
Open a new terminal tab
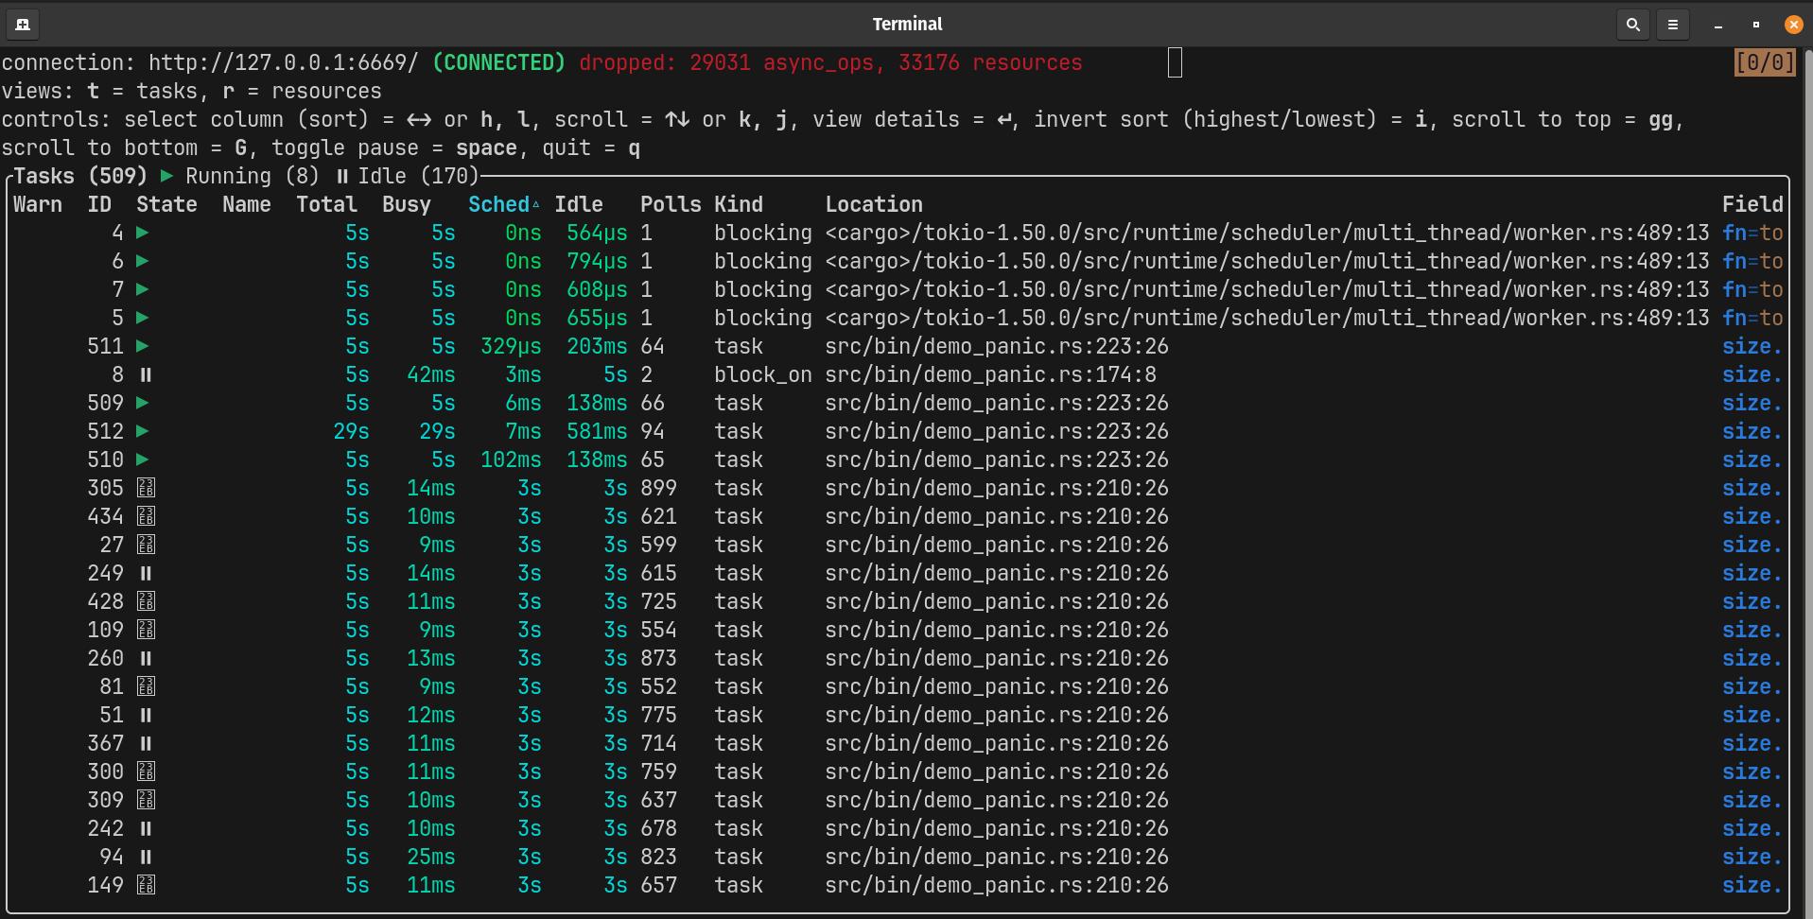click(22, 25)
